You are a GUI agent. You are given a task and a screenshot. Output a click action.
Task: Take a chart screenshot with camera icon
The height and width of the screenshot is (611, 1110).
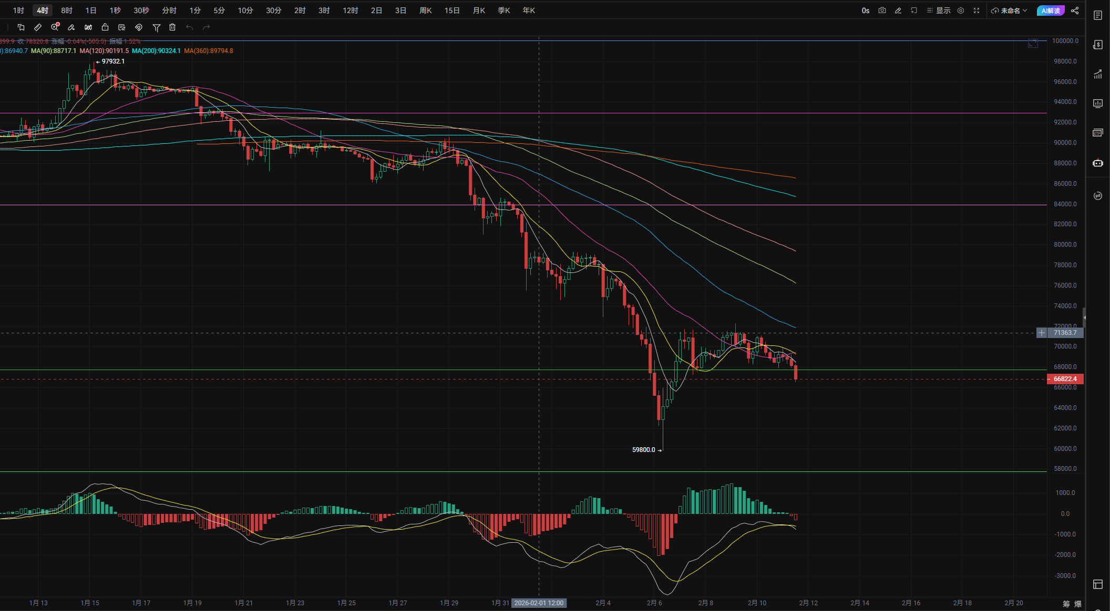pos(882,10)
